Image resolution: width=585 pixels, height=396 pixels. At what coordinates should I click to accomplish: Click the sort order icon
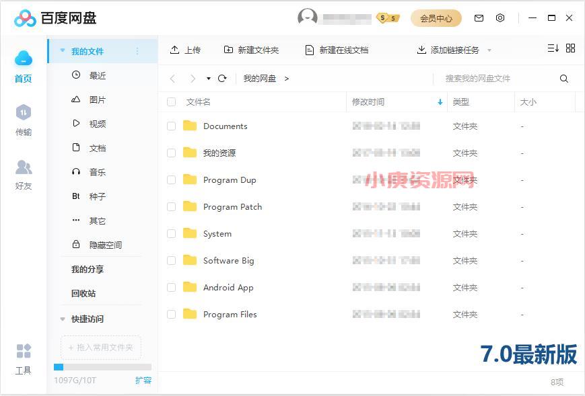553,48
